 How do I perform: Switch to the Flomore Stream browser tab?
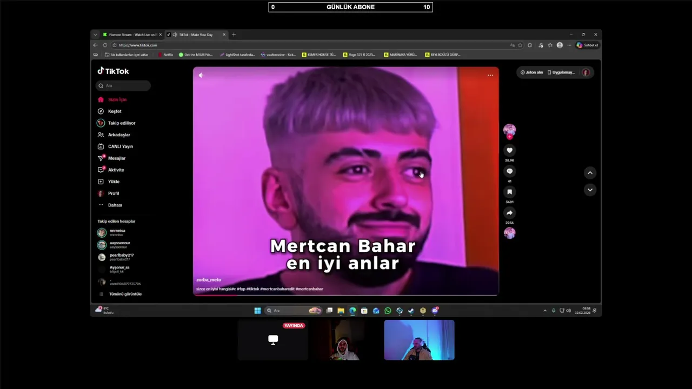click(132, 35)
